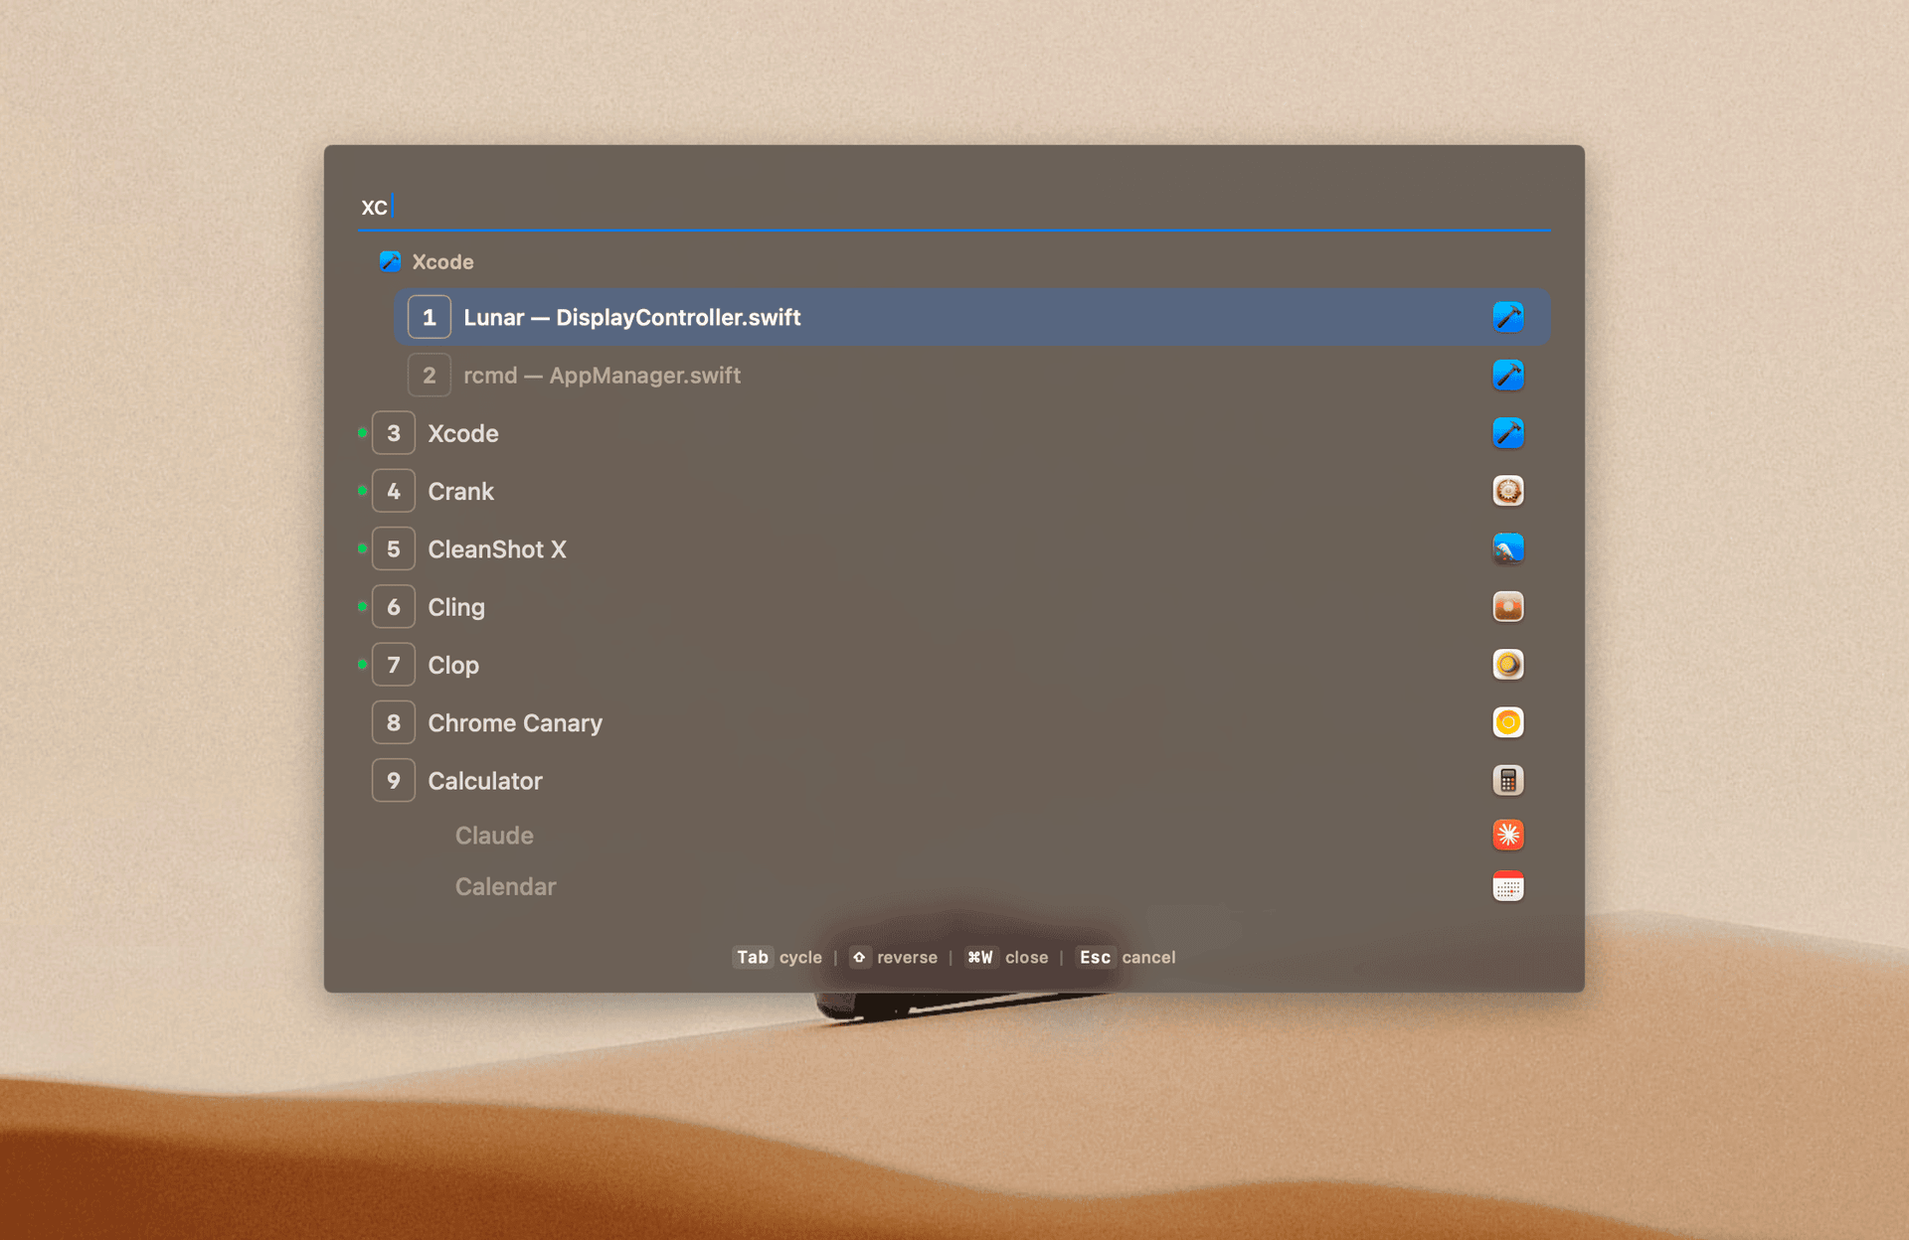Switch to CleanShot X

954,548
